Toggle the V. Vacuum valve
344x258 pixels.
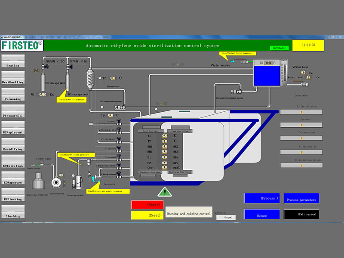pos(119,149)
